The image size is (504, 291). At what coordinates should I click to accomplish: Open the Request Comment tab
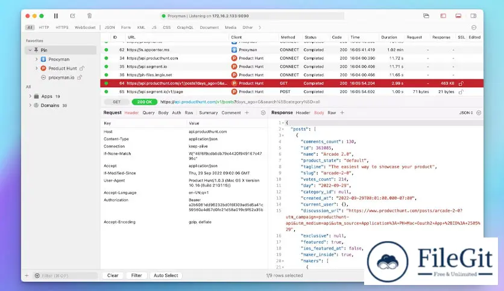pyautogui.click(x=231, y=113)
